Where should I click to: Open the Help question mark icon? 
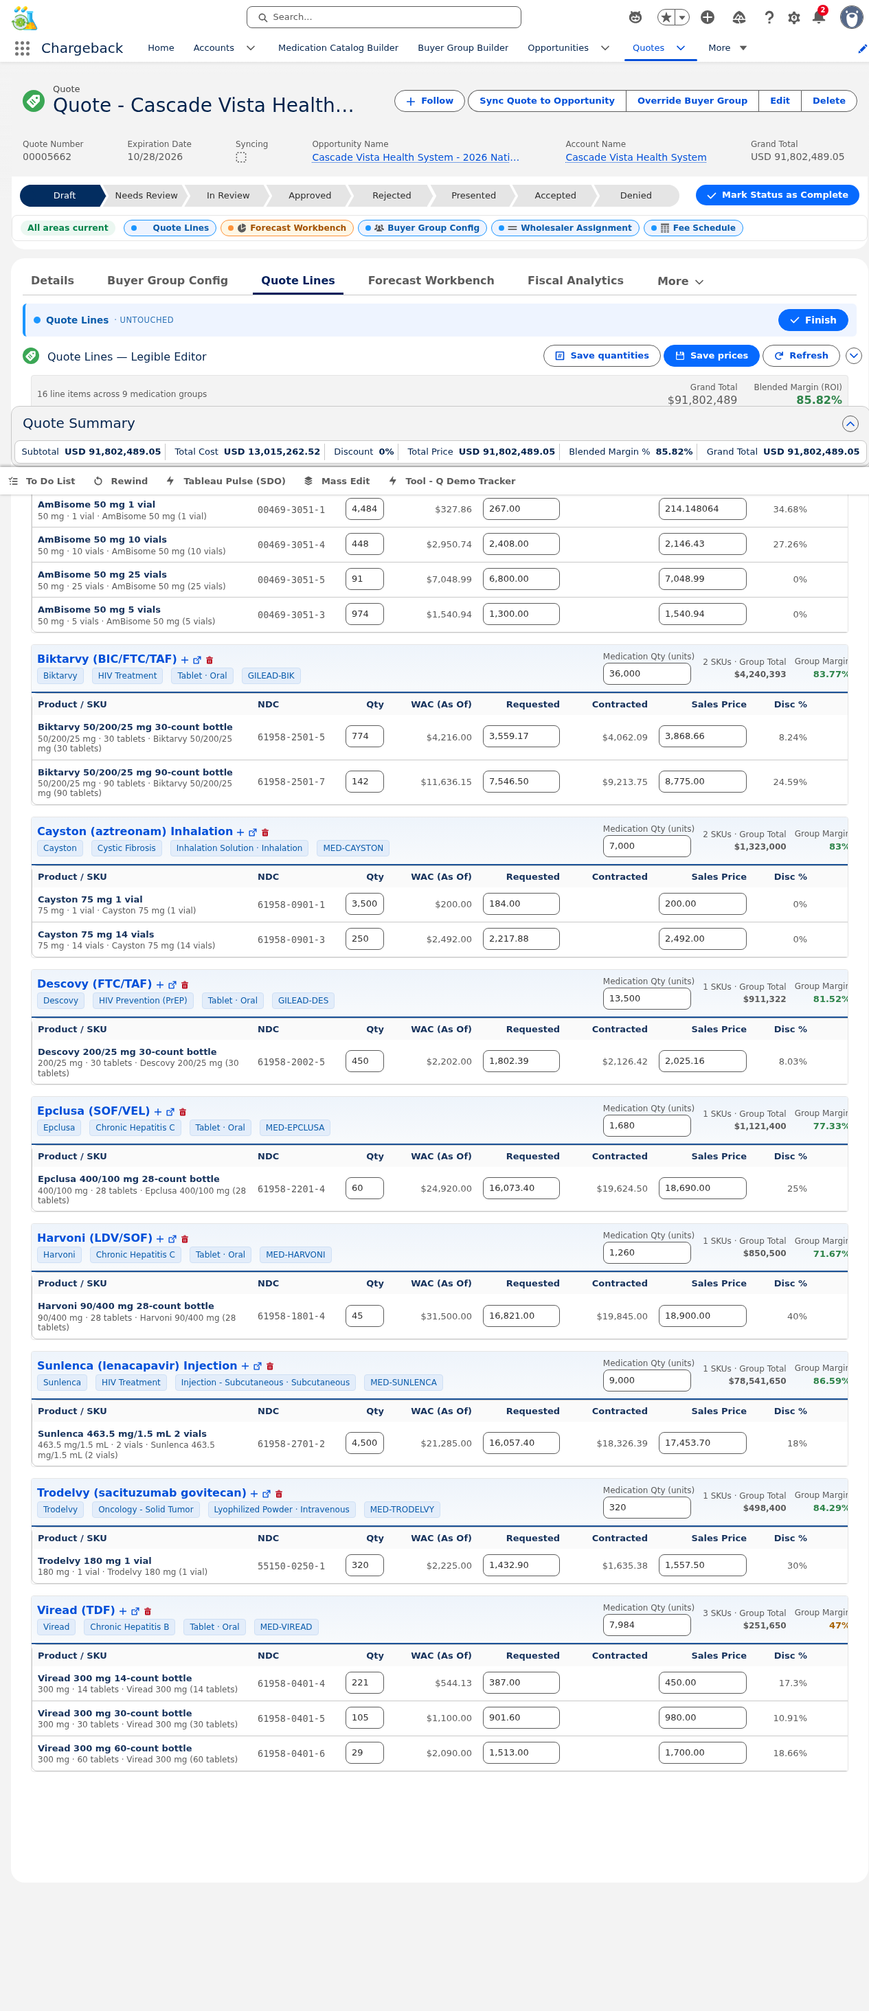(769, 17)
